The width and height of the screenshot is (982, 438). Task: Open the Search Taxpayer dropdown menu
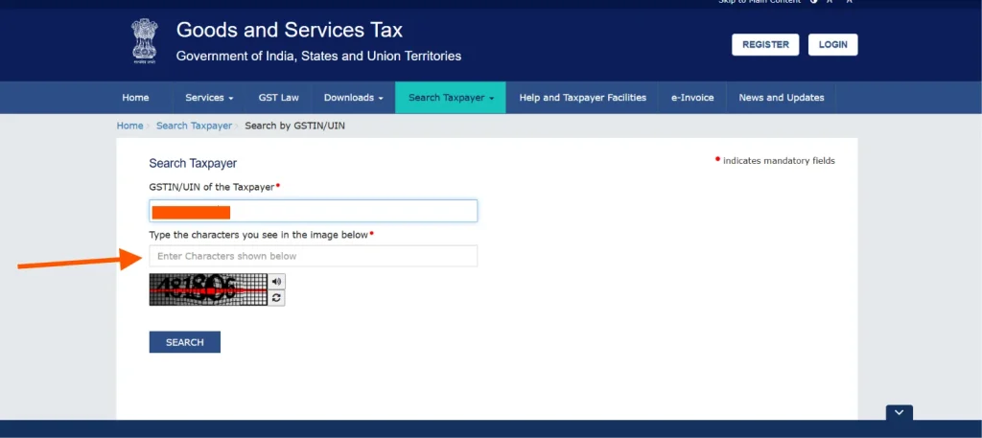[451, 98]
